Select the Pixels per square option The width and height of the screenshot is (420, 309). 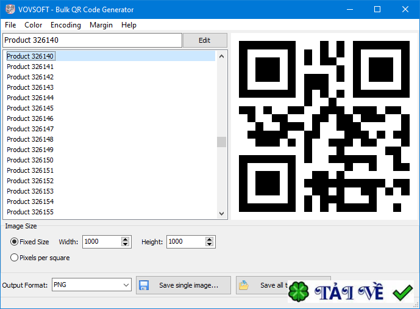15,258
